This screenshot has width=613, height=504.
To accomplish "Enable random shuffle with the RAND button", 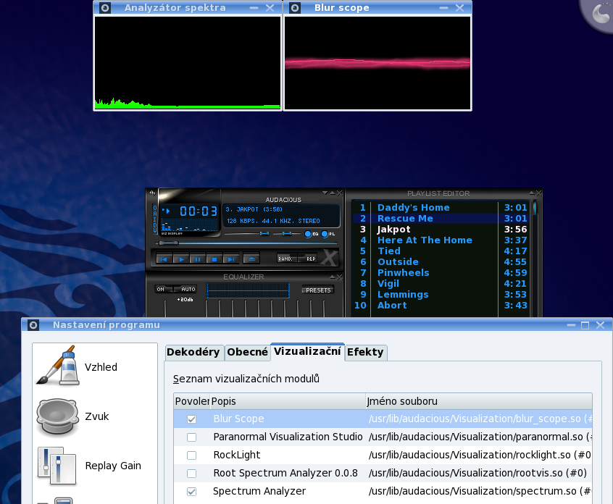I will 288,259.
